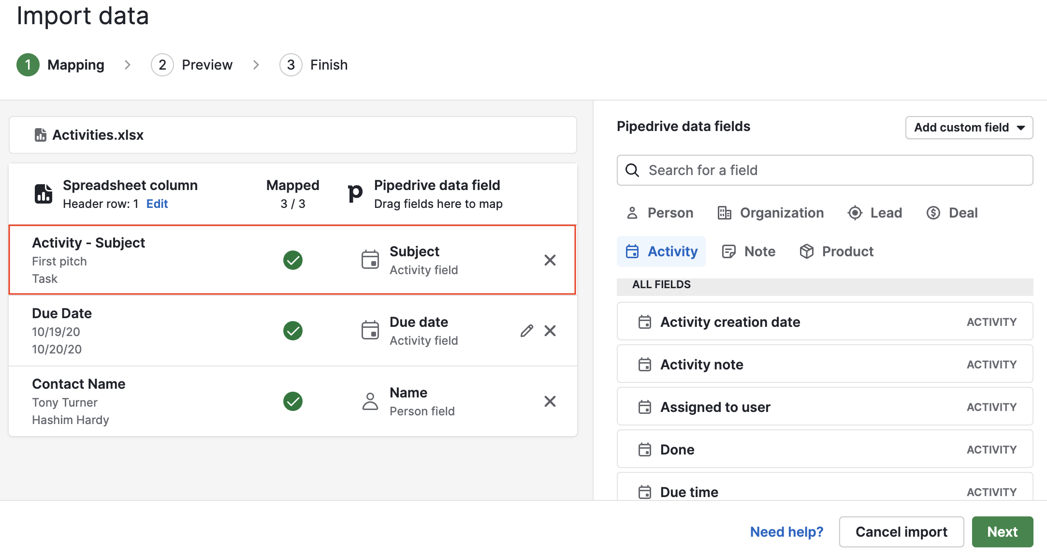Click calendar icon of Activity note field
1047x557 pixels.
[645, 365]
